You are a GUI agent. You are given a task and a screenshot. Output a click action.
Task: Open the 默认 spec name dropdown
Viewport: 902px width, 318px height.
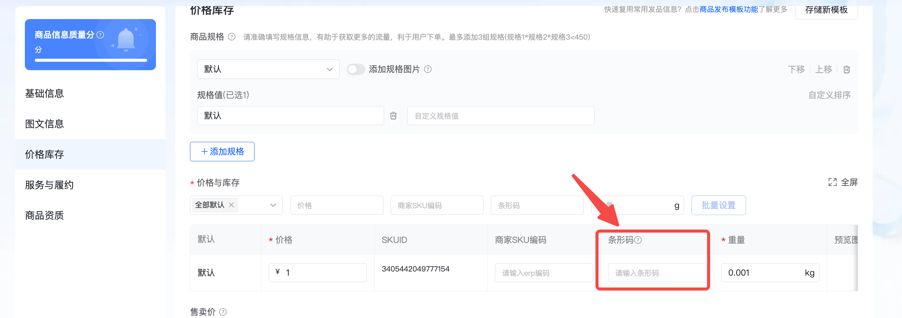click(x=268, y=69)
